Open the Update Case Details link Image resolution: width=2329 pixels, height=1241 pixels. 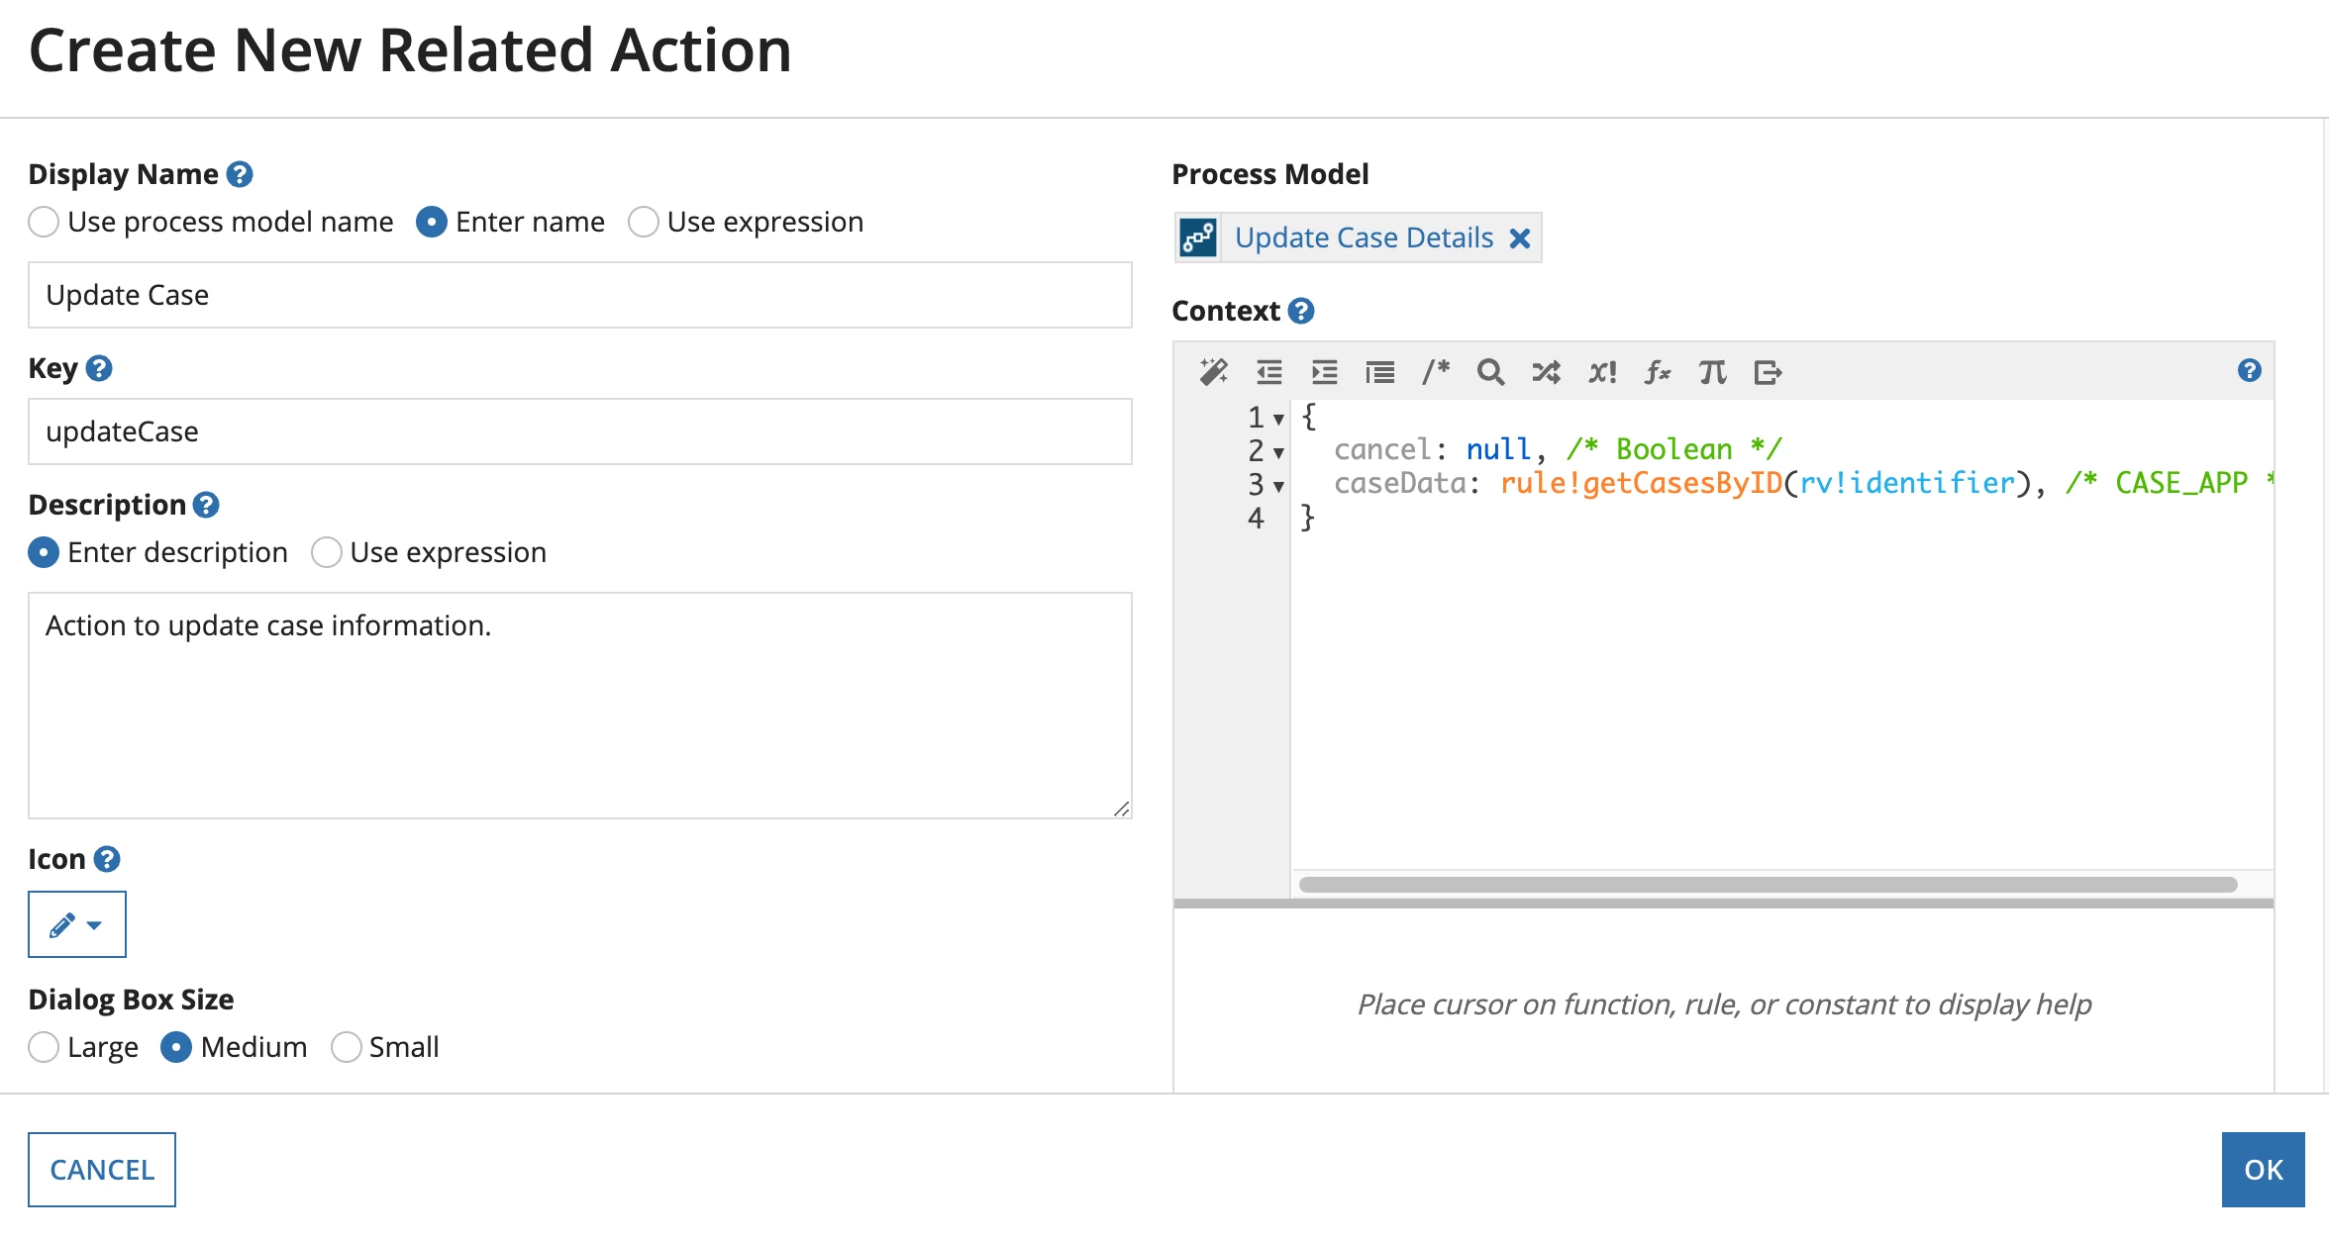coord(1364,238)
